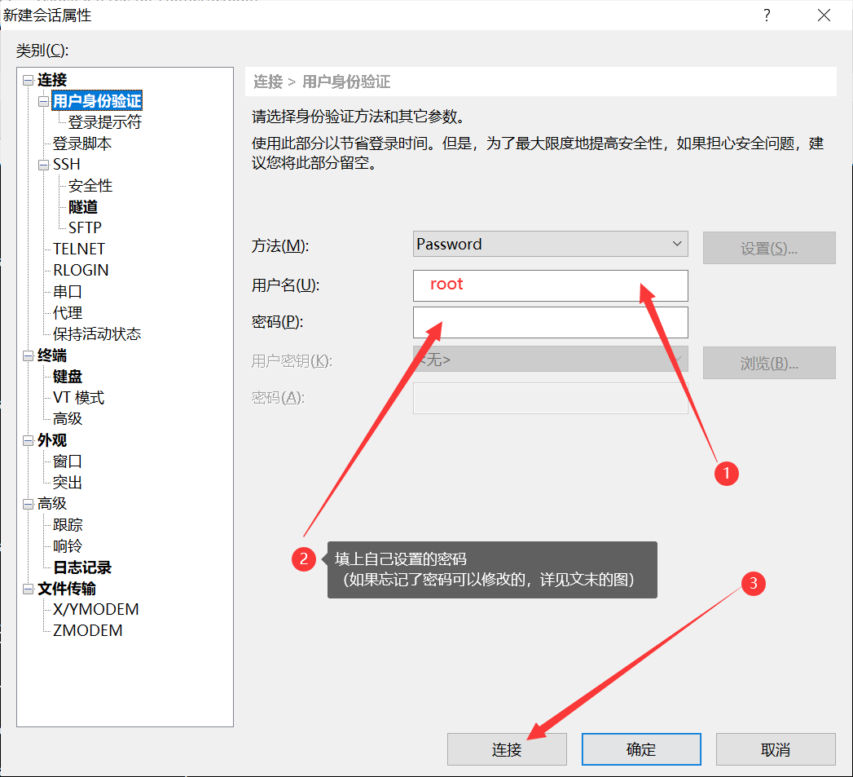Open 安全性 under SSH
853x777 pixels.
coord(90,186)
